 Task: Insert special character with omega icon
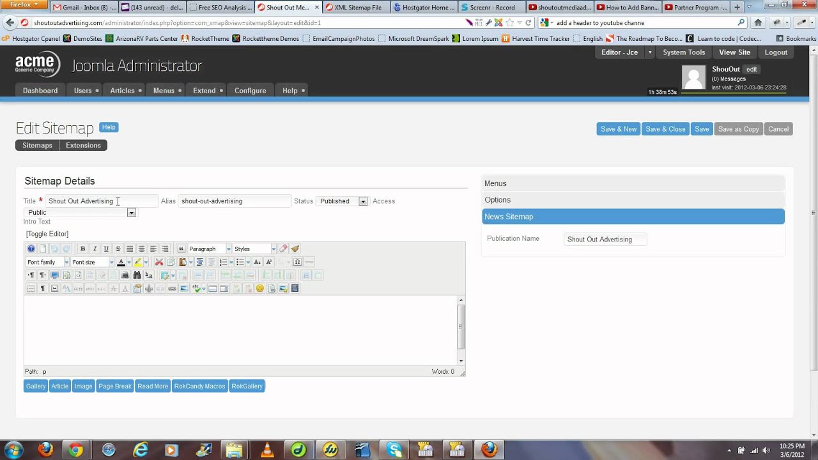pos(297,262)
